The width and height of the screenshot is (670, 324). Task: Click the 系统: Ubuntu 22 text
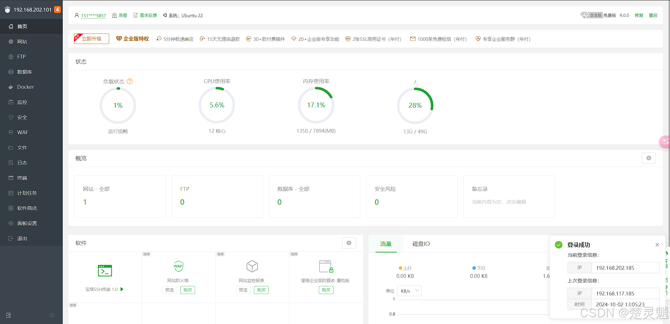coord(186,15)
